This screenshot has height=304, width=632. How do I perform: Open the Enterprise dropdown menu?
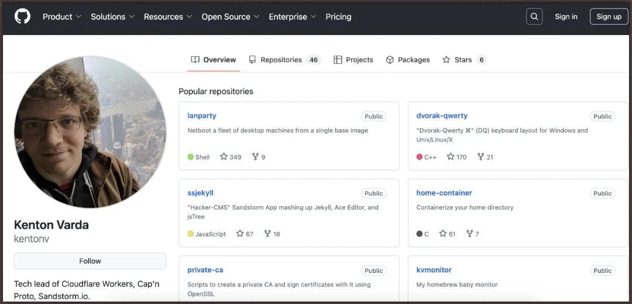(x=292, y=17)
